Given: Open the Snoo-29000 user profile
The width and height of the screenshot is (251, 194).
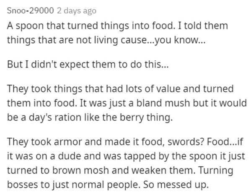Looking at the screenshot, I should pos(31,11).
